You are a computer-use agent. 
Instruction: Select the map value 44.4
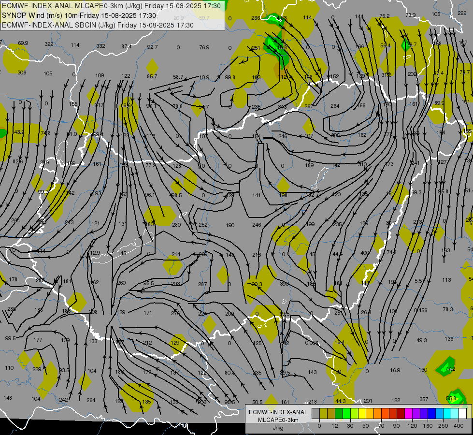click(338, 254)
